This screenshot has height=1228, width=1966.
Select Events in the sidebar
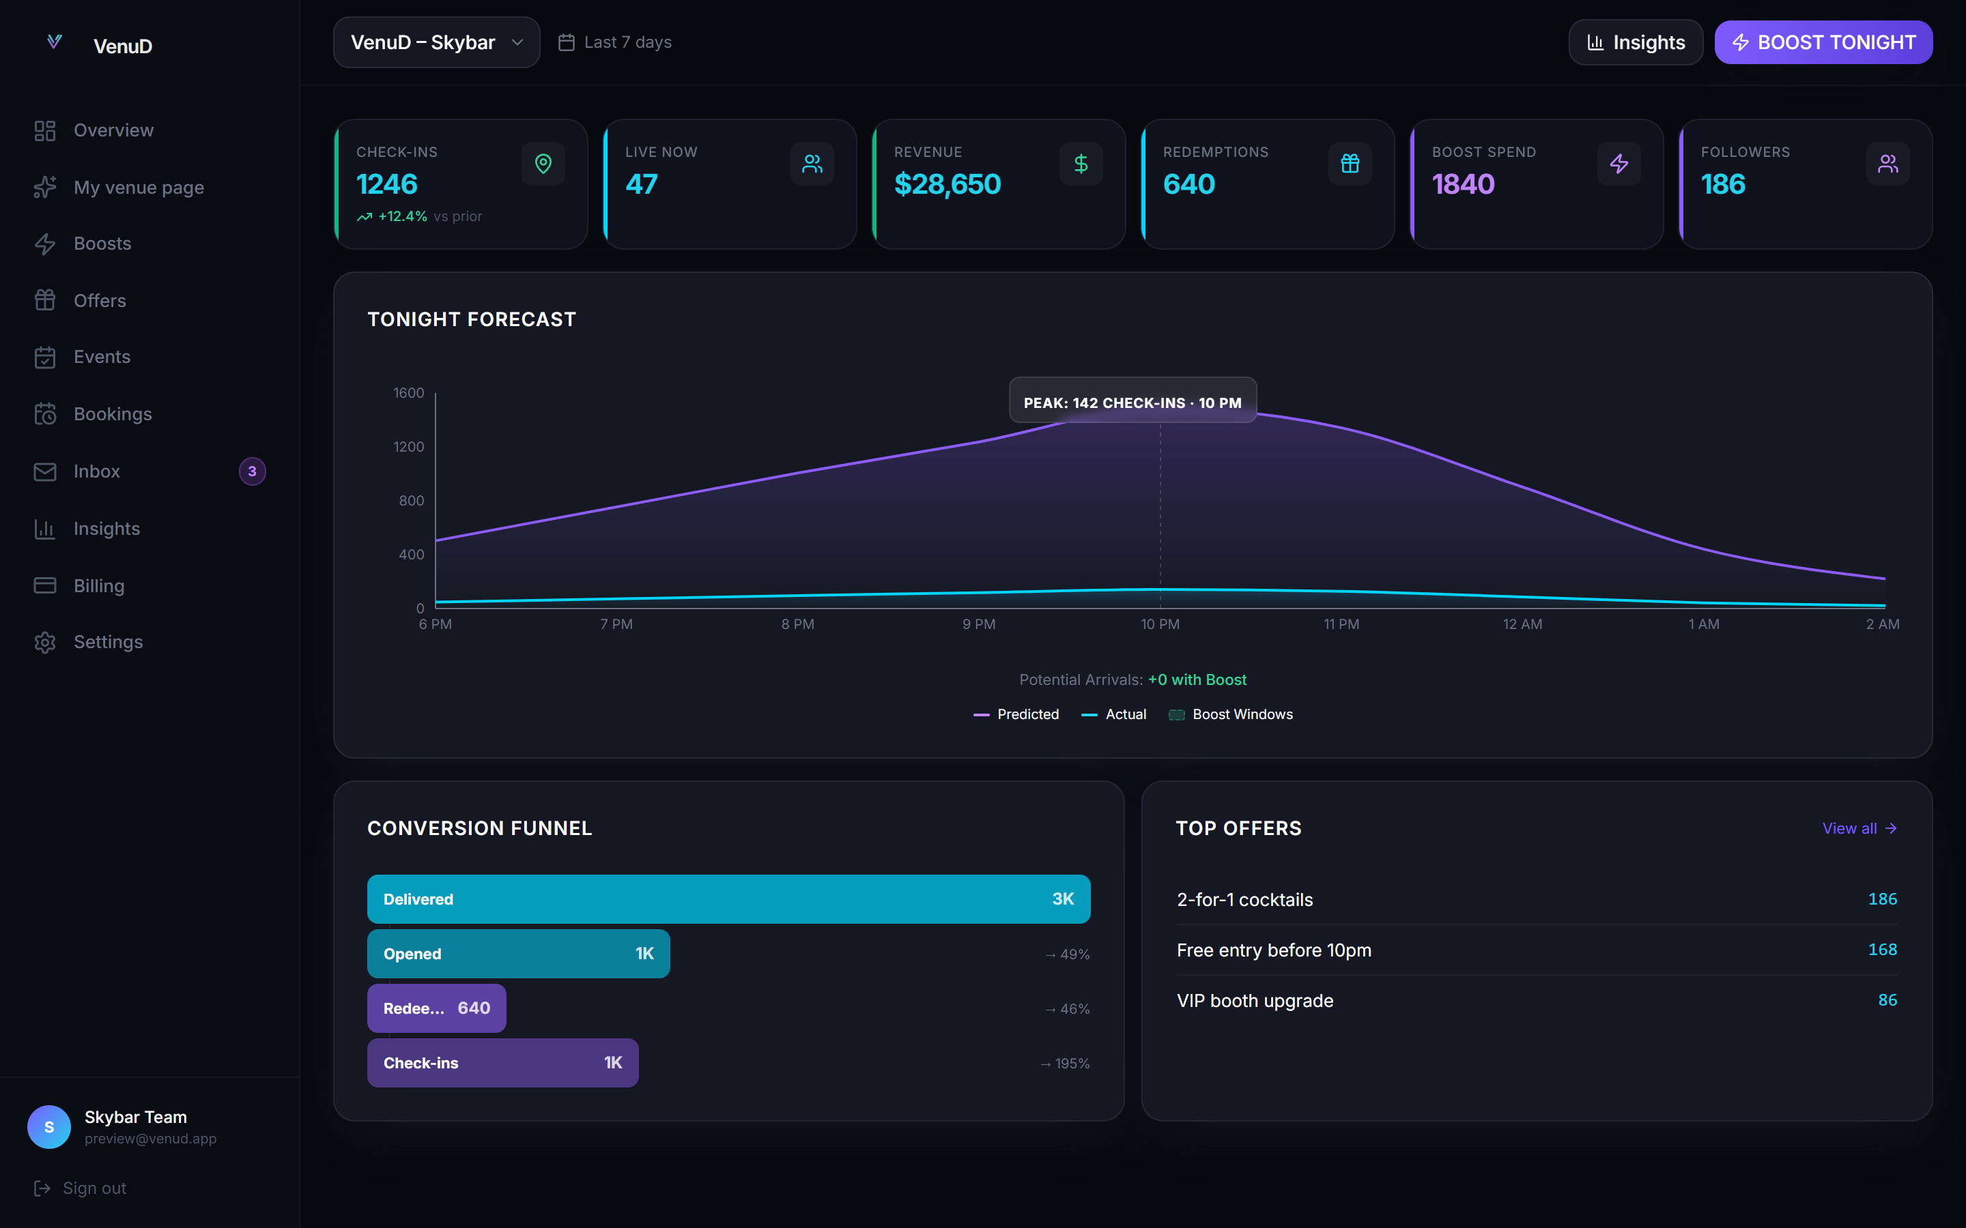coord(150,357)
